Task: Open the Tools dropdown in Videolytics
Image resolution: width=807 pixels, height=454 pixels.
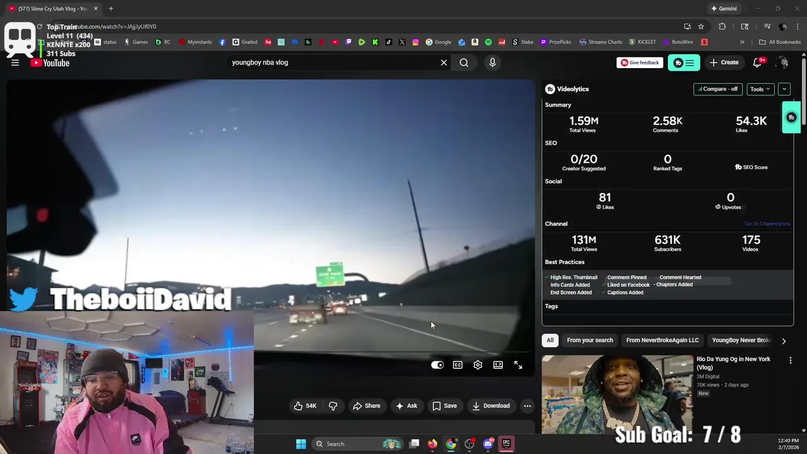Action: pos(760,89)
